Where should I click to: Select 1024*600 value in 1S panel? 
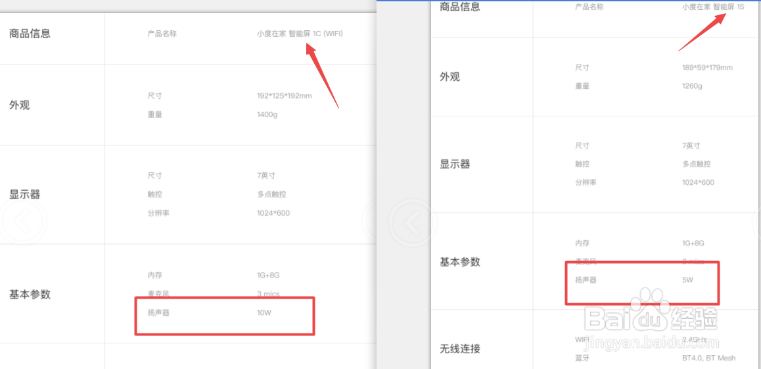(698, 183)
